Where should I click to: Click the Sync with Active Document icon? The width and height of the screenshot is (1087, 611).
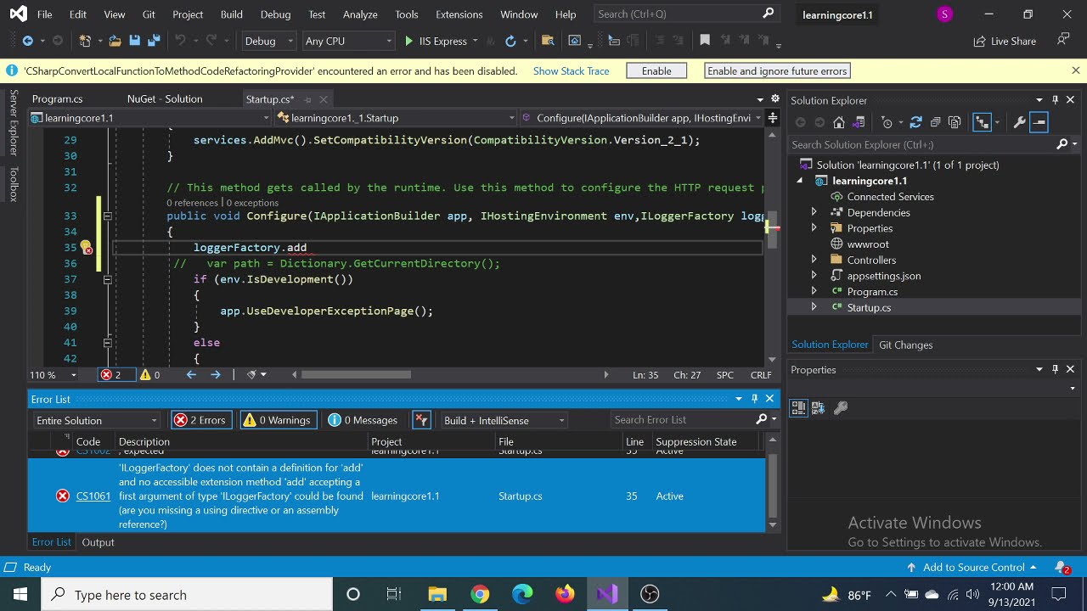[915, 122]
